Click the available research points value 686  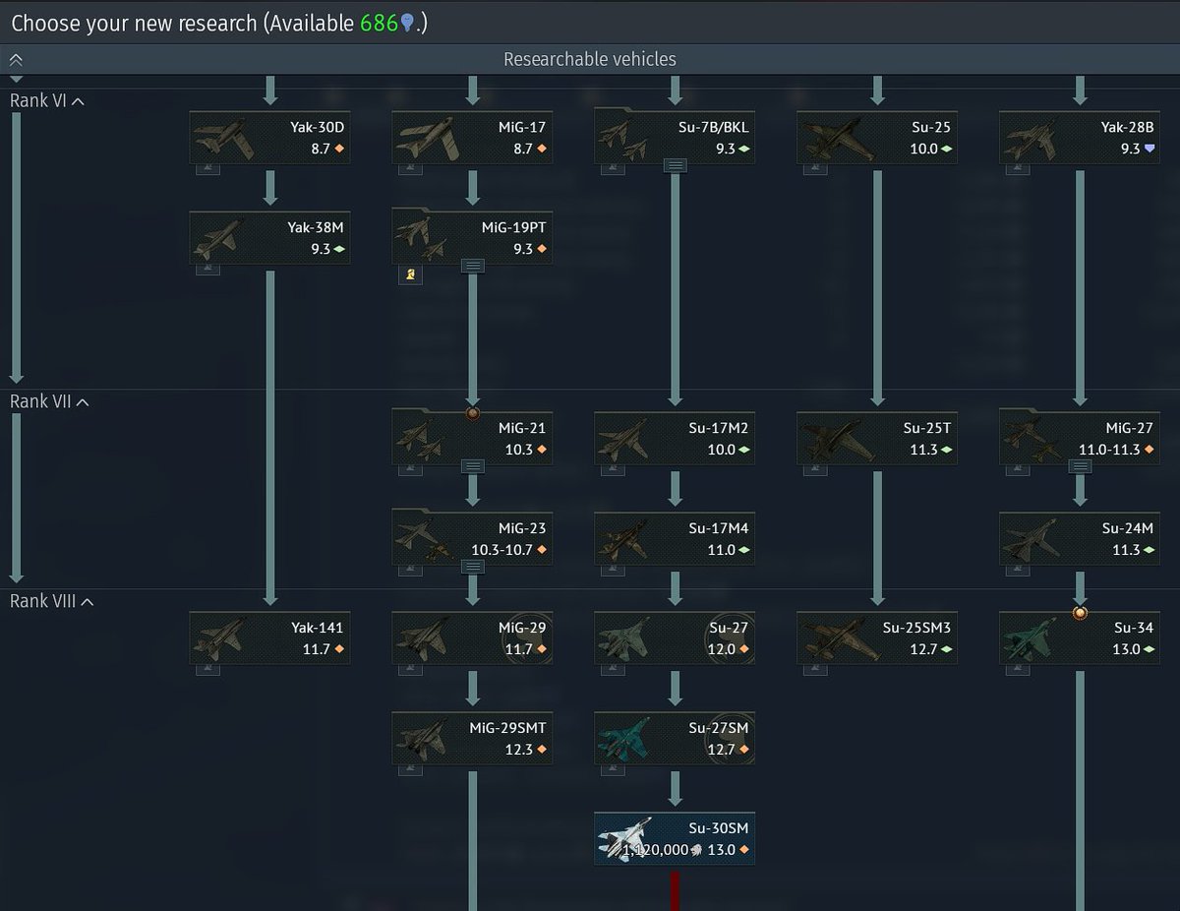379,24
